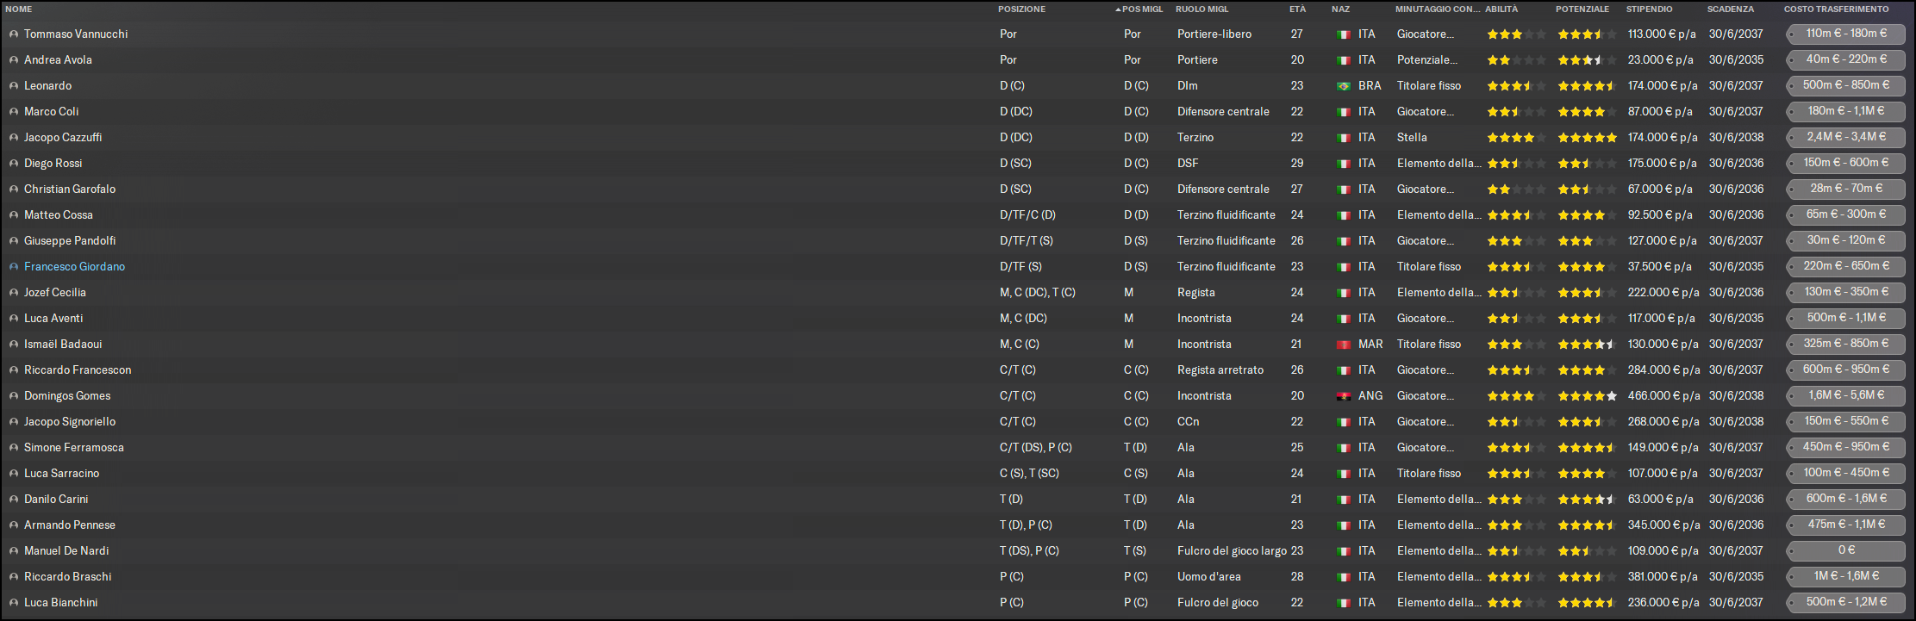Click the player icon beside Ismaël Badaoui
1916x621 pixels.
pyautogui.click(x=14, y=345)
